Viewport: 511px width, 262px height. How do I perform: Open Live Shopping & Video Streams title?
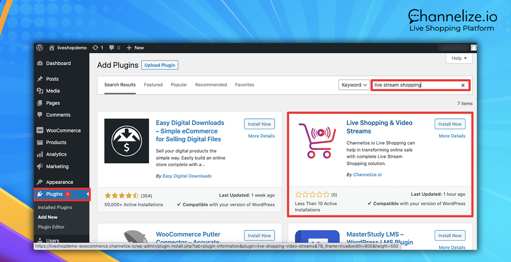(379, 127)
